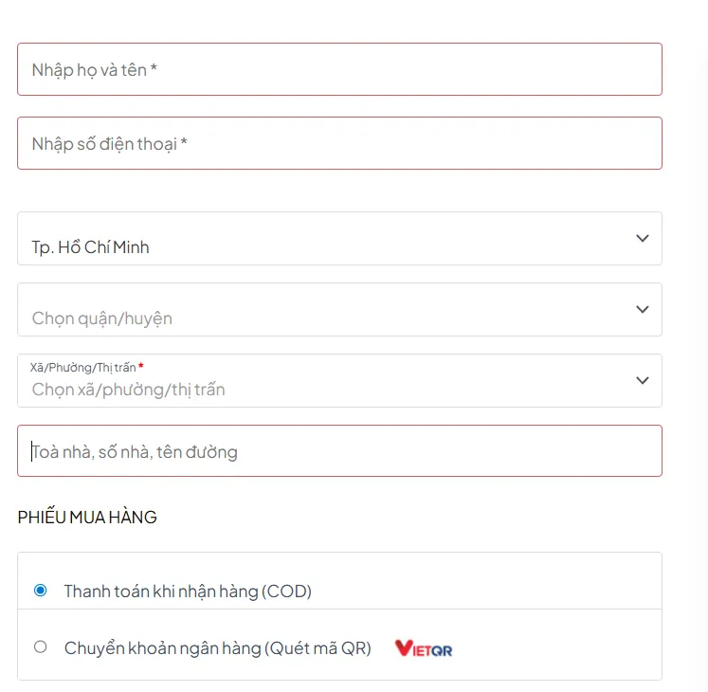Image resolution: width=708 pixels, height=692 pixels.
Task: Click the selected Tp. Hồ Chí Minh text
Action: point(90,247)
